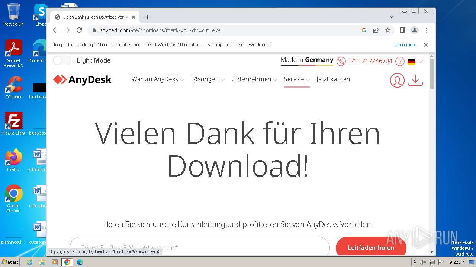476x267 pixels.
Task: Go forward in Chrome
Action: [x=67, y=30]
